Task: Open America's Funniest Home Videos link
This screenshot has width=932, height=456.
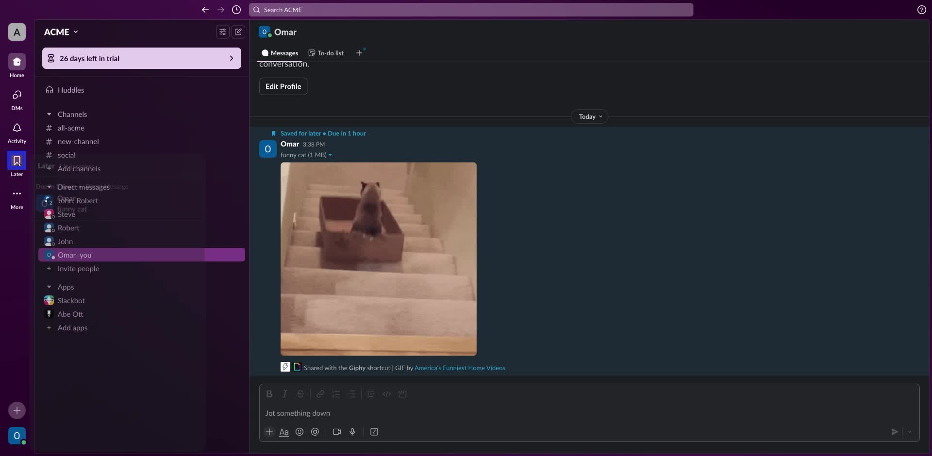Action: pos(460,367)
